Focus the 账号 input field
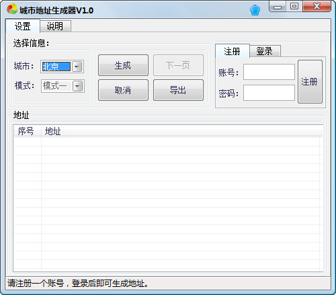Viewport: 336px width, 295px height. tap(269, 72)
